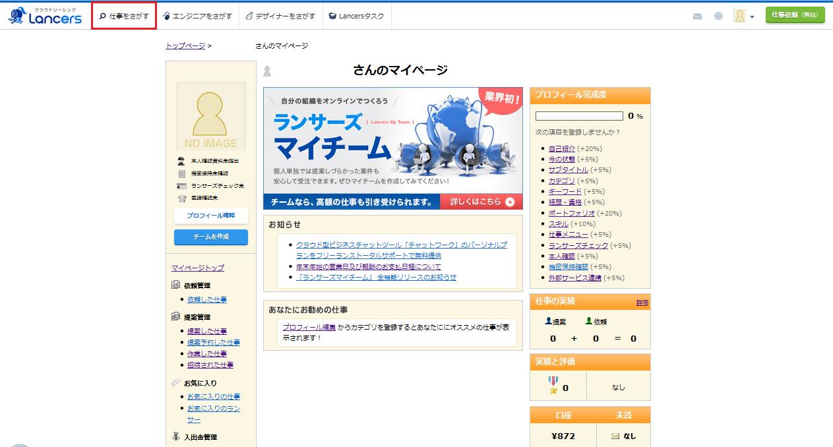The height and width of the screenshot is (447, 833).
Task: Open キーワード profile item link
Action: [x=565, y=191]
